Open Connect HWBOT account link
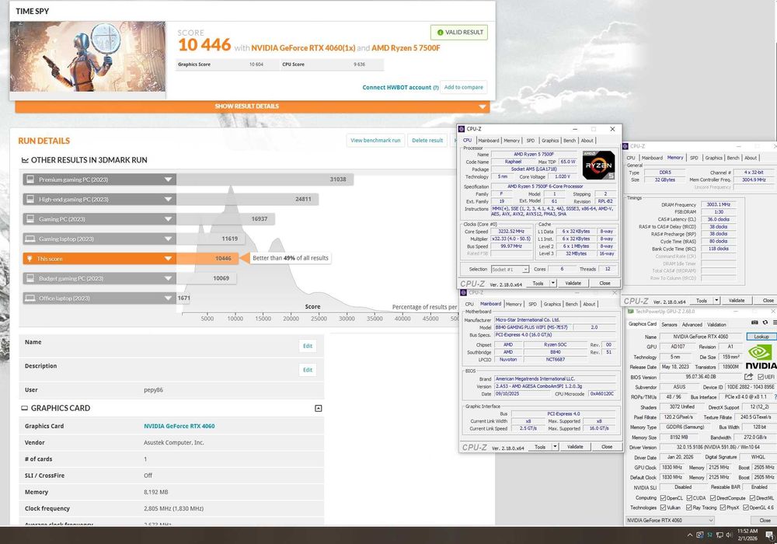Screen dimensions: 777x544 tap(396, 88)
